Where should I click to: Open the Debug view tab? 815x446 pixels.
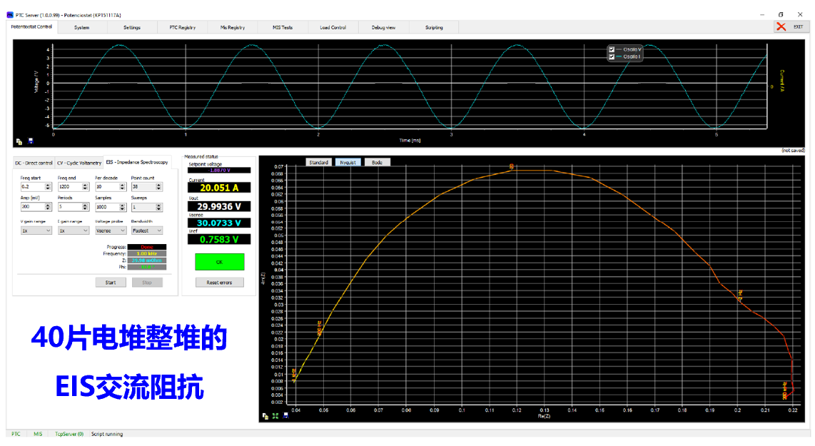[383, 28]
